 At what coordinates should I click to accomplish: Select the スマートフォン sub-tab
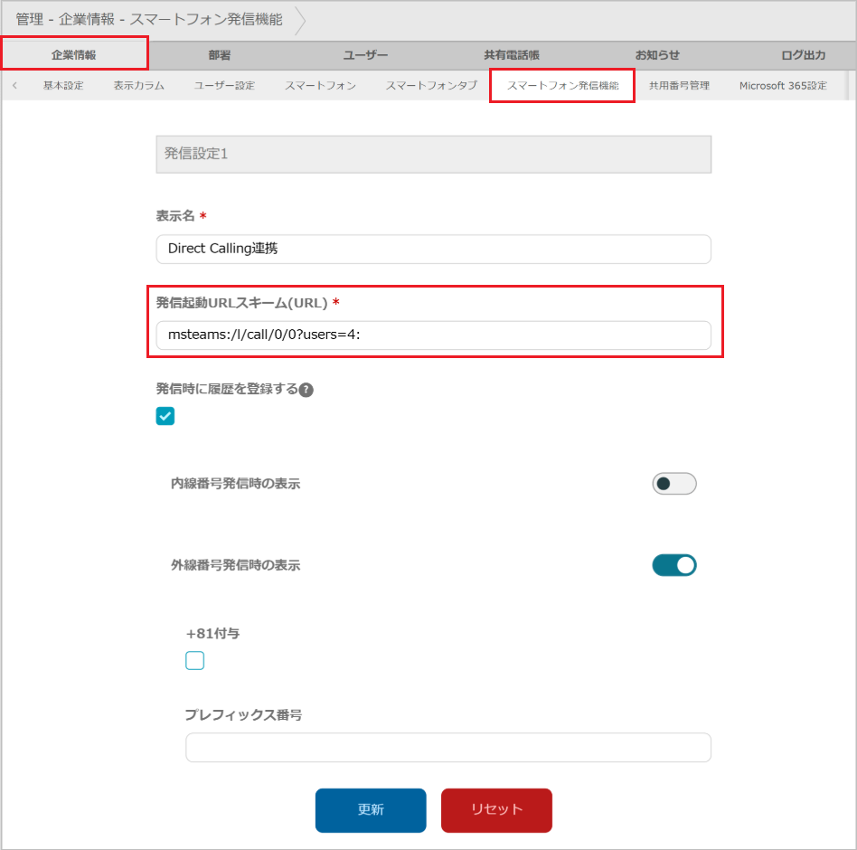pos(320,85)
